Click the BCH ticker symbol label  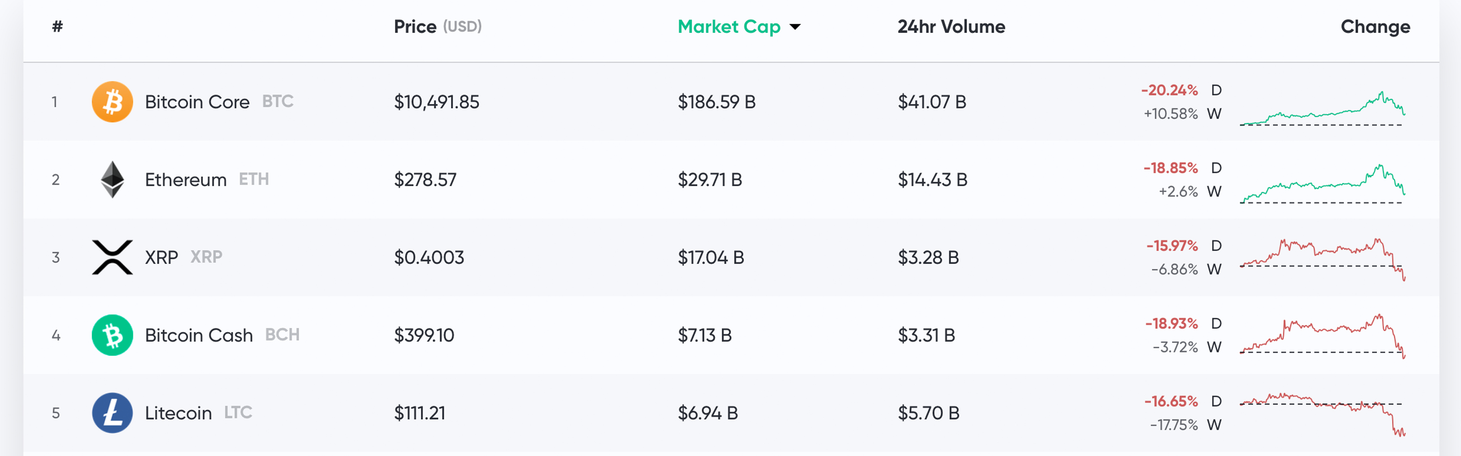[x=282, y=335]
